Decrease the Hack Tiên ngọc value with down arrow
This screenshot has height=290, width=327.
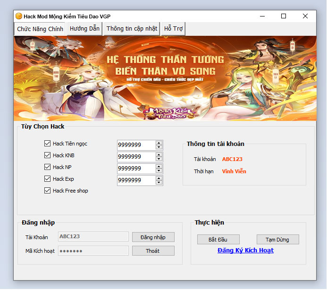pos(159,147)
